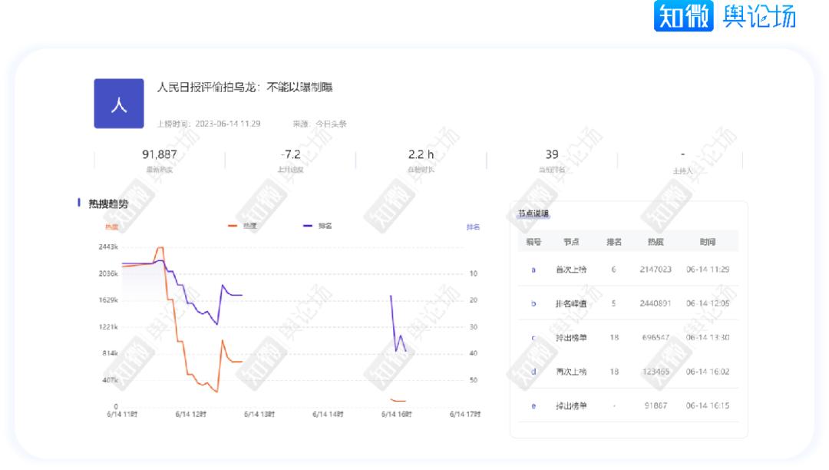Click heat value 91867 in row e

tap(656, 405)
